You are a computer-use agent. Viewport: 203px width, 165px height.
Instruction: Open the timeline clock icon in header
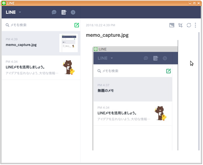pos(73,12)
